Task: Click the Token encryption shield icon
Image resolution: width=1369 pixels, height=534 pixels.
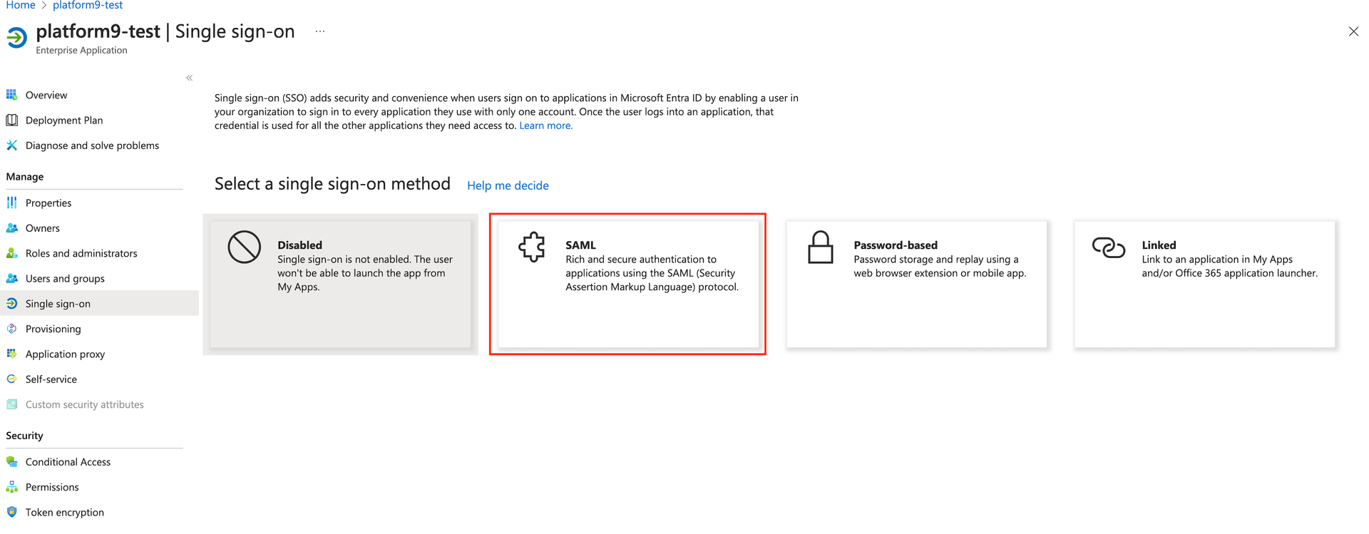Action: tap(11, 512)
